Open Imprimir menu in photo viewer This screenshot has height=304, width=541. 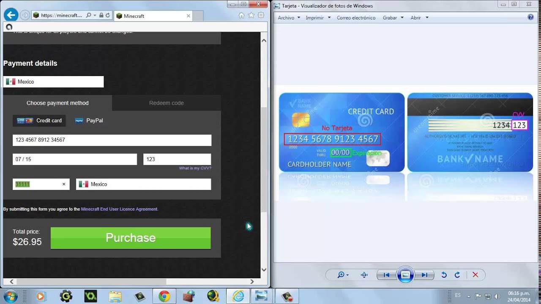pyautogui.click(x=318, y=18)
